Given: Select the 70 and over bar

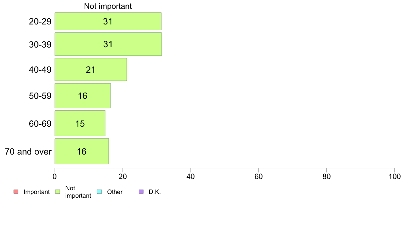Looking at the screenshot, I should point(82,151).
